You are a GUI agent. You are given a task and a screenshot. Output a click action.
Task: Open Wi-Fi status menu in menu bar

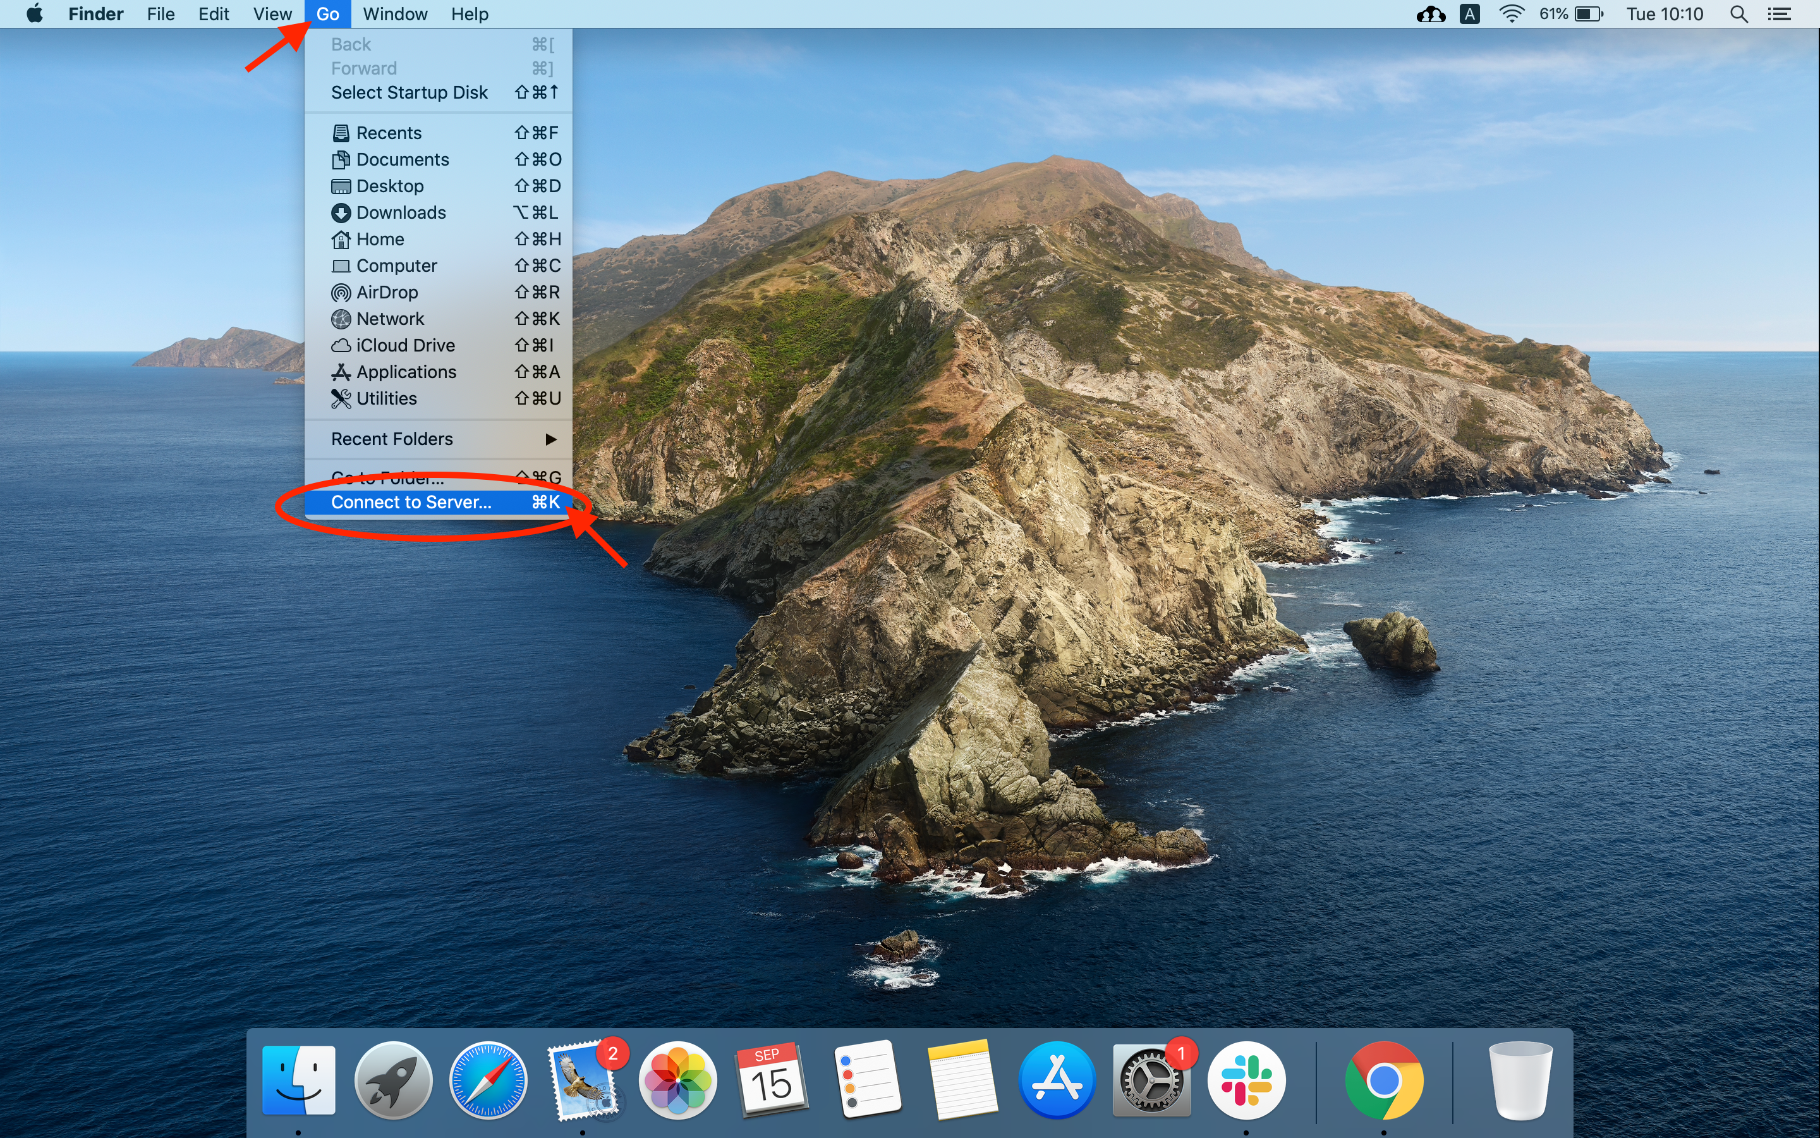click(1511, 15)
